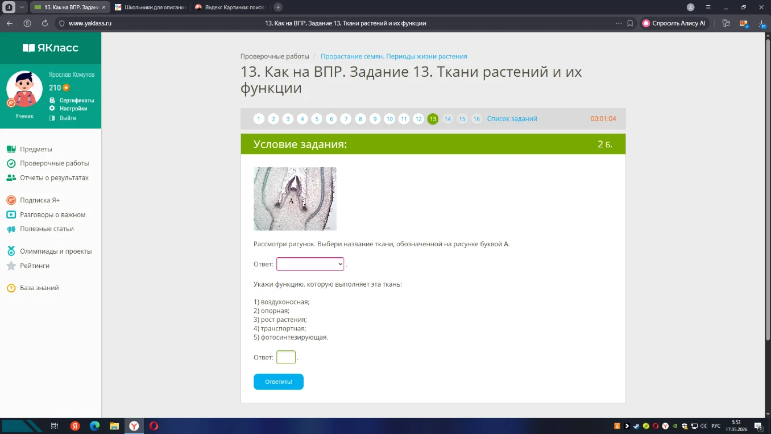
Task: Click the Проверочные работы breadcrumb
Action: 275,56
